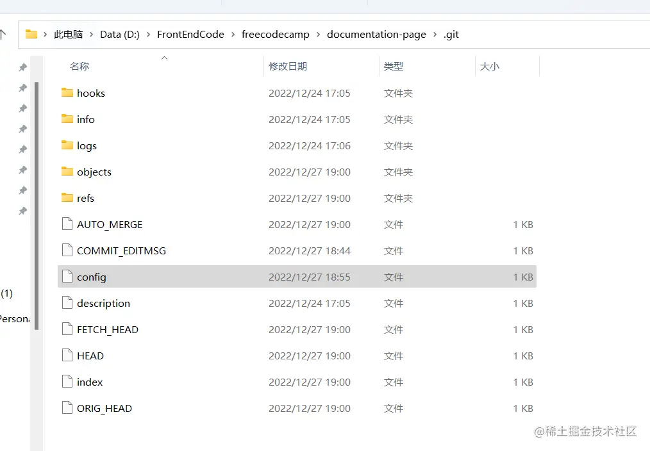Expand chevron before 此电脑 in address bar

(45, 35)
